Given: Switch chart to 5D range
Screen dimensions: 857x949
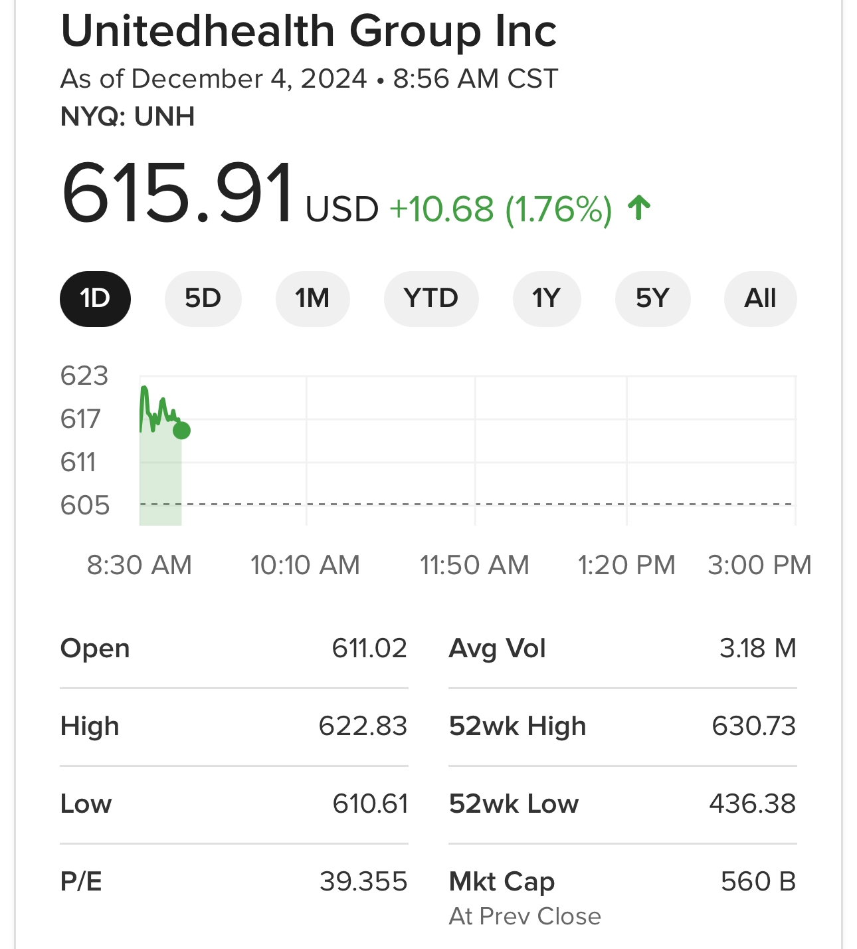Looking at the screenshot, I should (x=203, y=299).
